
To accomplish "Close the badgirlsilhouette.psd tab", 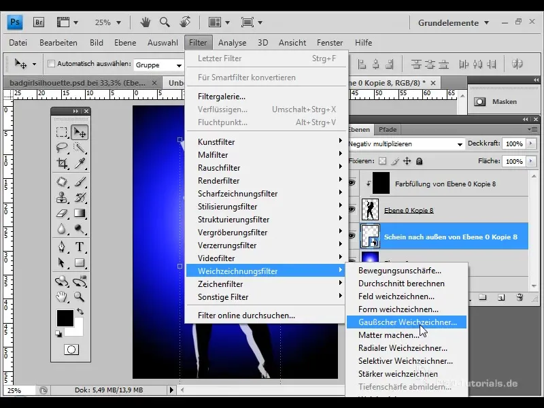I will pos(154,83).
